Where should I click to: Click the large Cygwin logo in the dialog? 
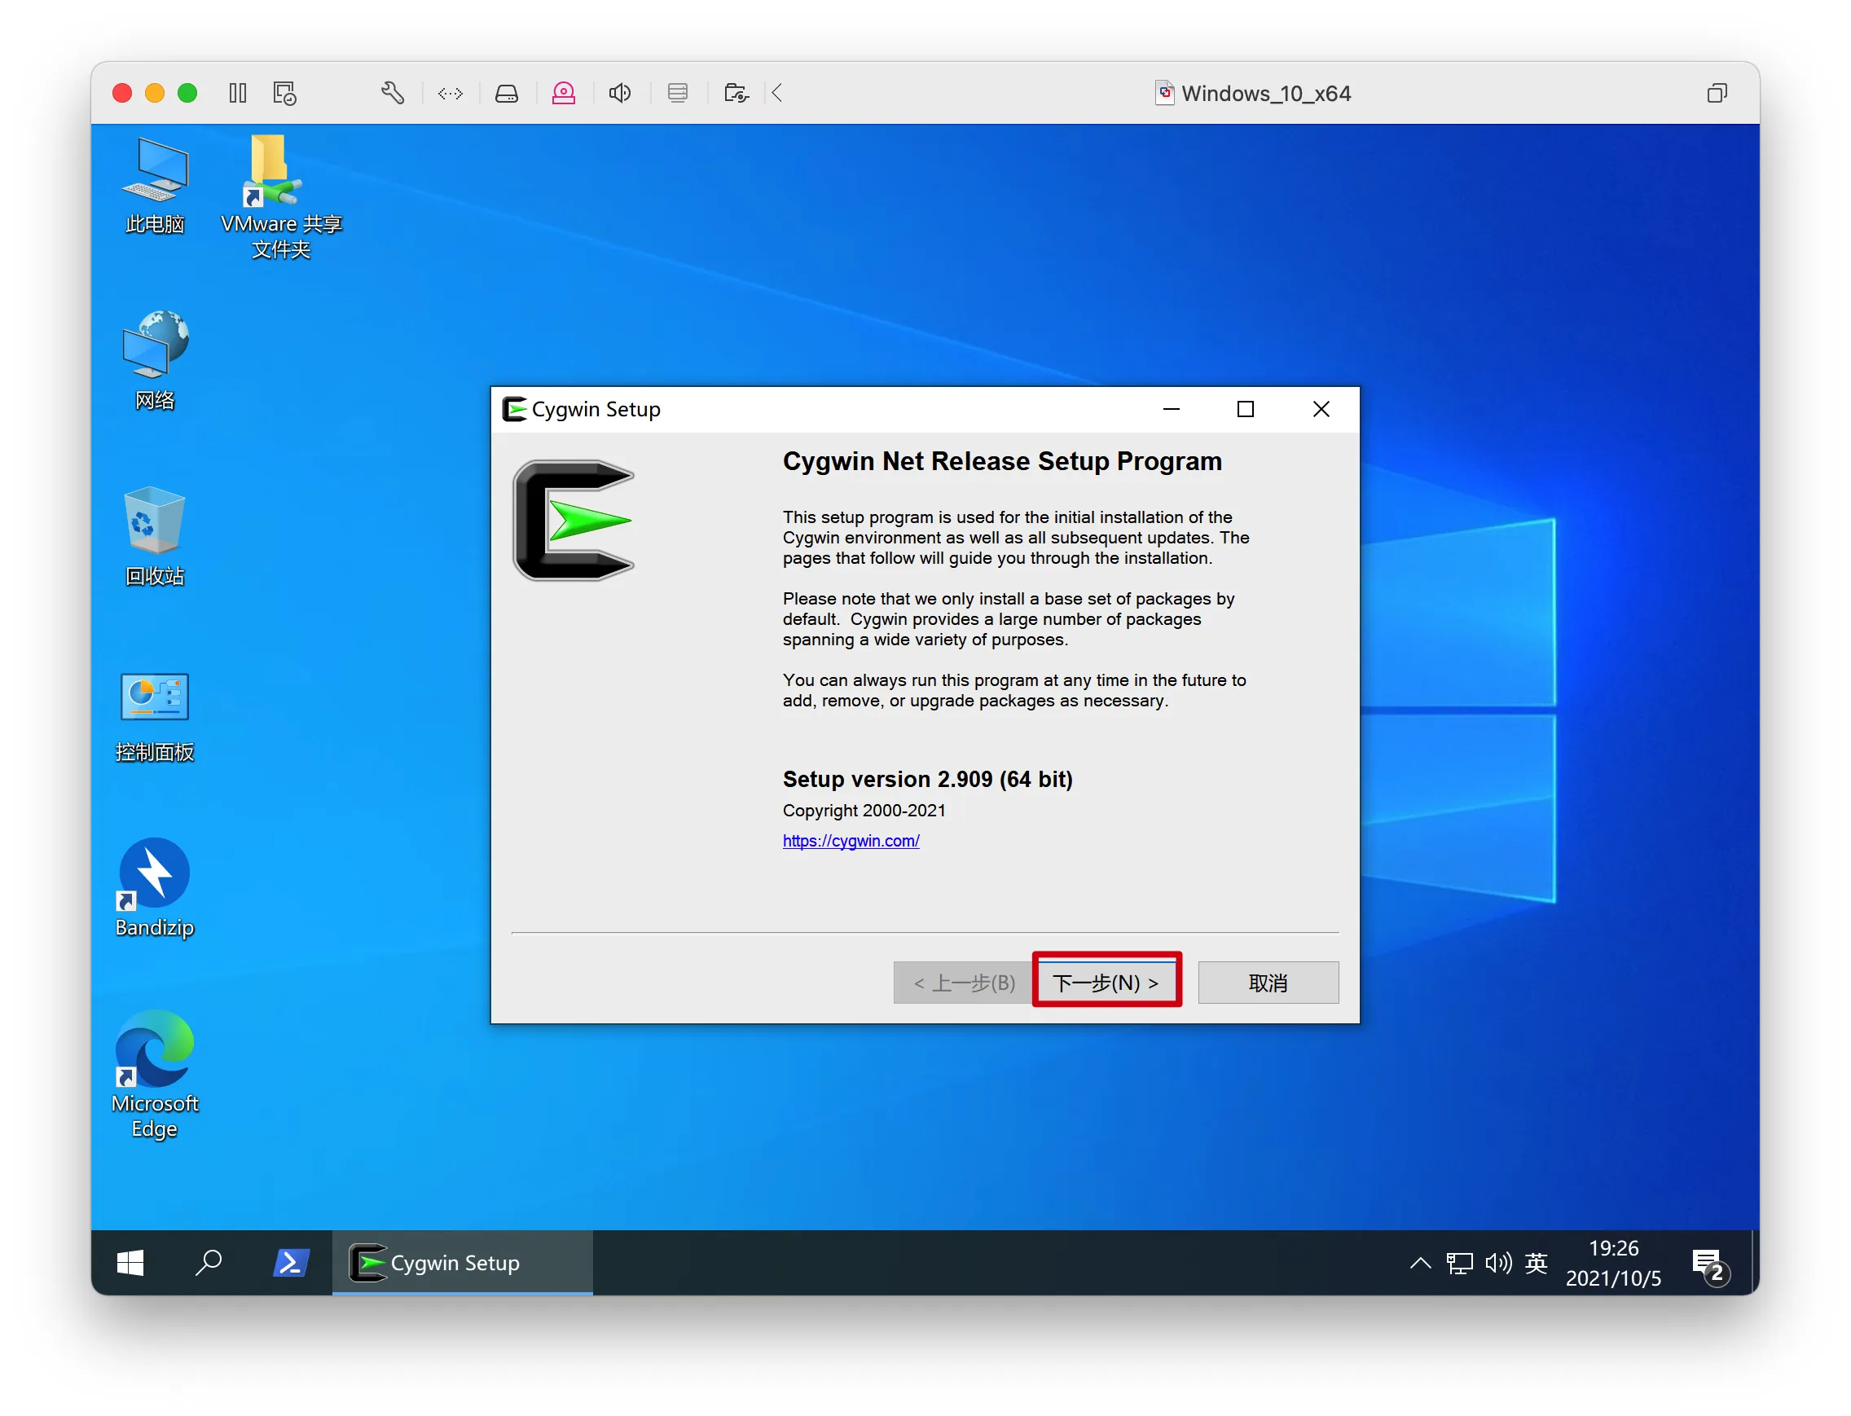pyautogui.click(x=574, y=520)
